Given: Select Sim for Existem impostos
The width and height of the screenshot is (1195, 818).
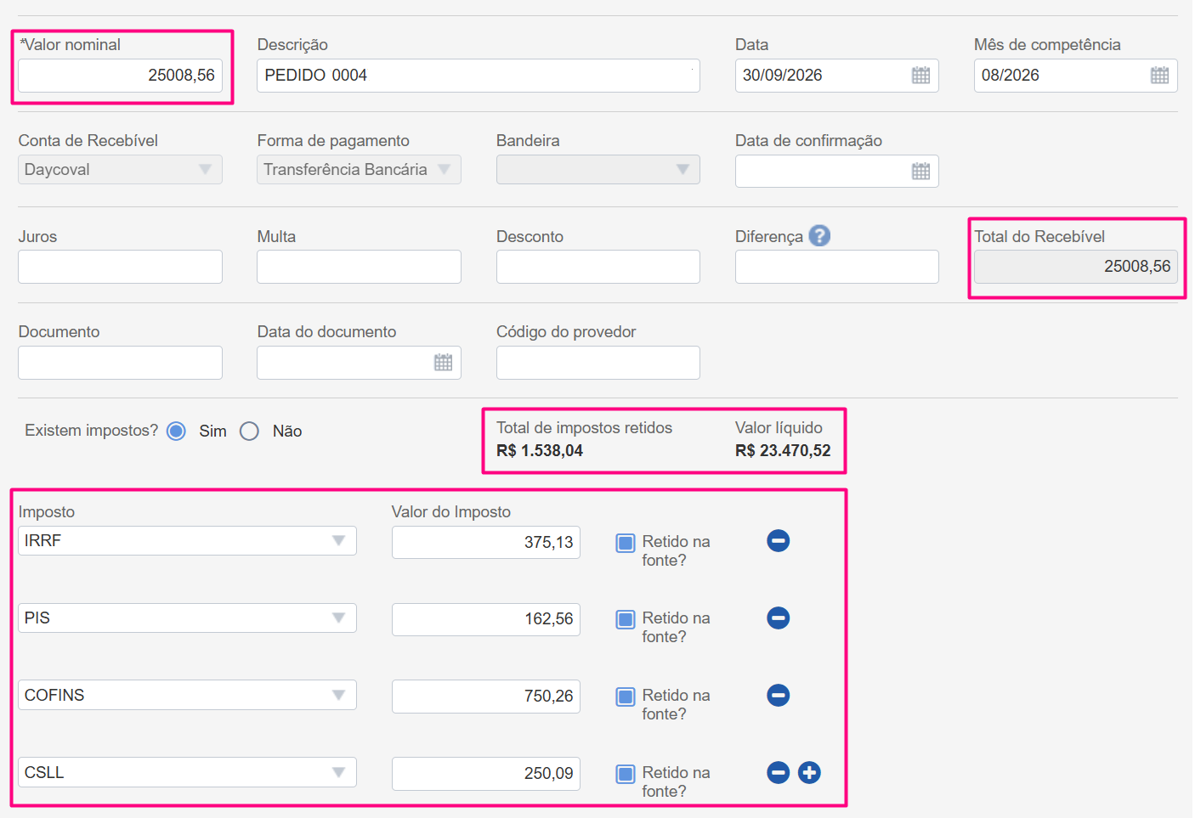Looking at the screenshot, I should pos(177,432).
